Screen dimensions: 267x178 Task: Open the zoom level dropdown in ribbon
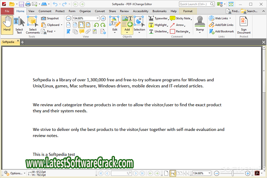tap(98, 18)
